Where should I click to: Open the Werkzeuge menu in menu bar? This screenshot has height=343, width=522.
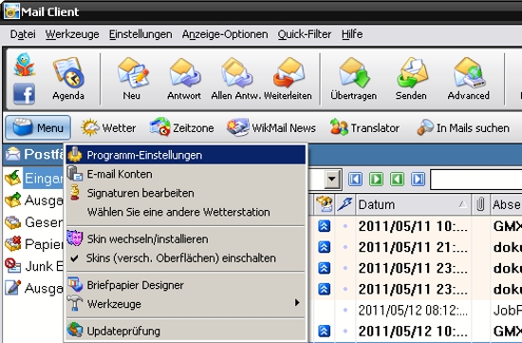[x=72, y=34]
